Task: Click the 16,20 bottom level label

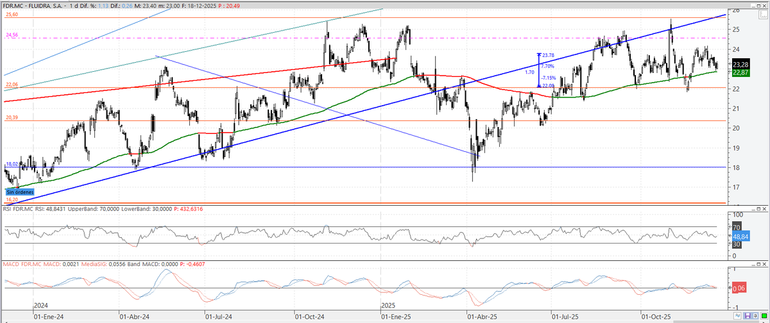Action: [x=11, y=200]
